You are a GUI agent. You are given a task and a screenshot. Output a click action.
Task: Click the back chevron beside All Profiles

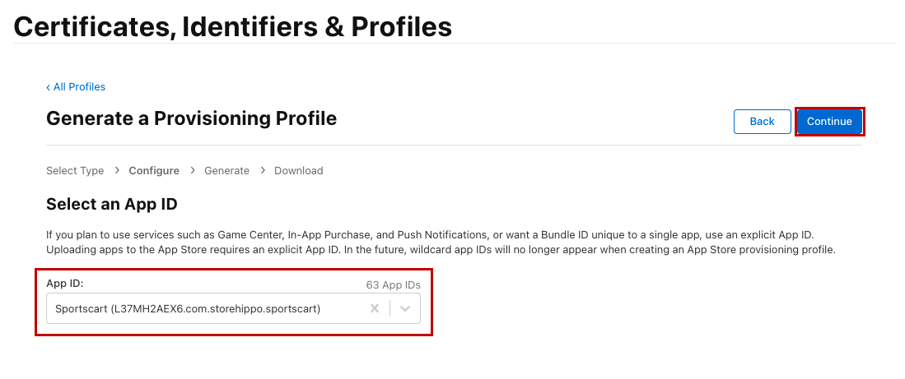49,87
